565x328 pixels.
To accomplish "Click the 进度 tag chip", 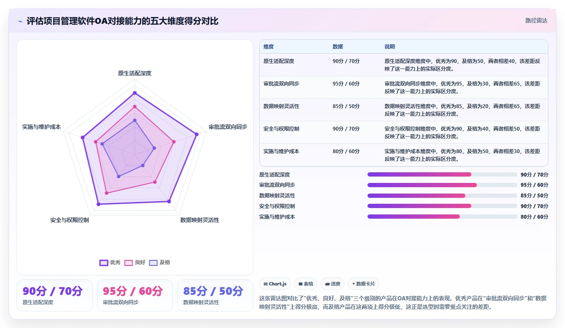I will tap(333, 284).
